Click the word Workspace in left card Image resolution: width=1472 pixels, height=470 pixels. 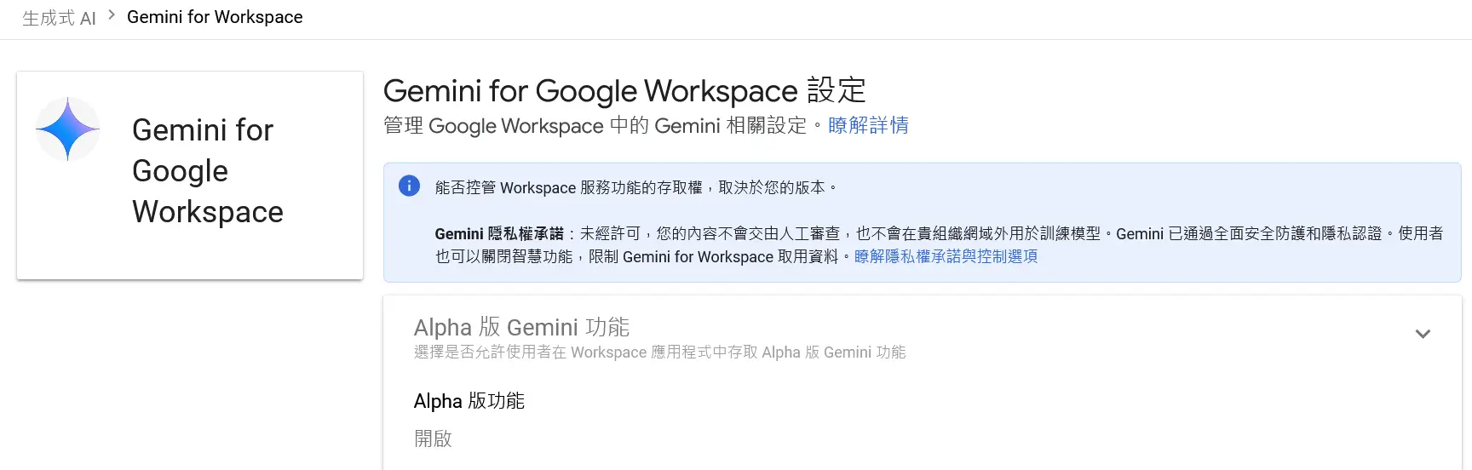coord(208,212)
